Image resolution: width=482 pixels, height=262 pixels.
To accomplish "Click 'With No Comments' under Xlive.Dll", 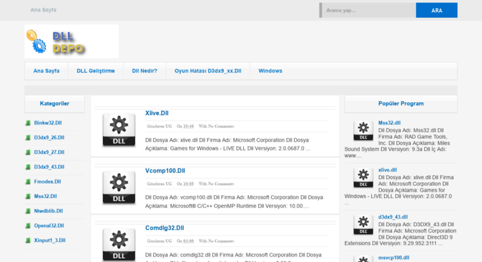I will point(216,126).
